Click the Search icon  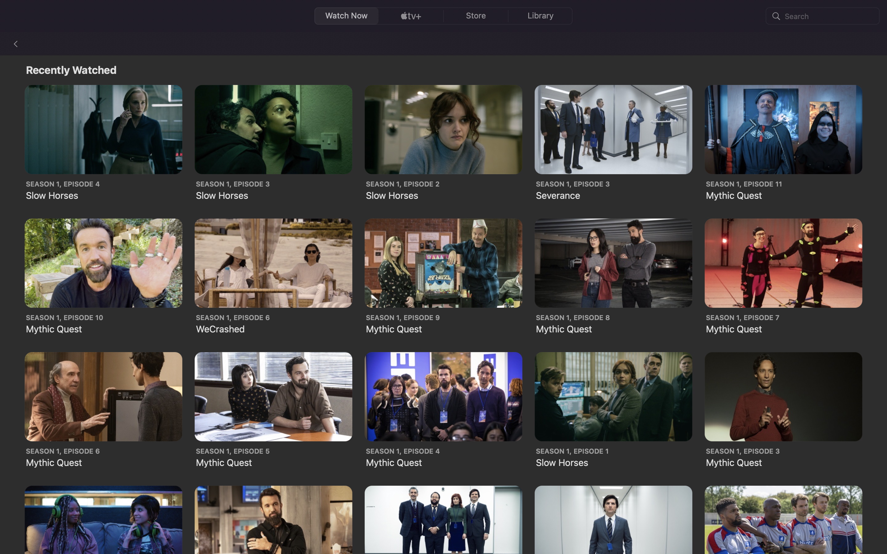click(776, 16)
